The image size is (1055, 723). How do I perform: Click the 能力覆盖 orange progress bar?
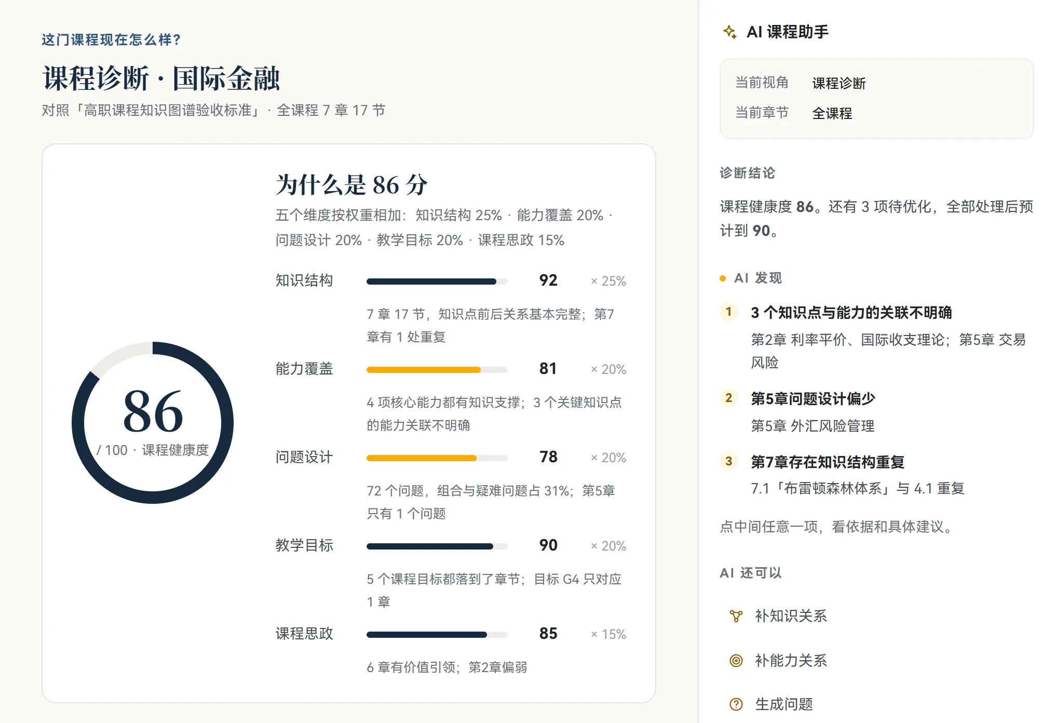[x=437, y=370]
